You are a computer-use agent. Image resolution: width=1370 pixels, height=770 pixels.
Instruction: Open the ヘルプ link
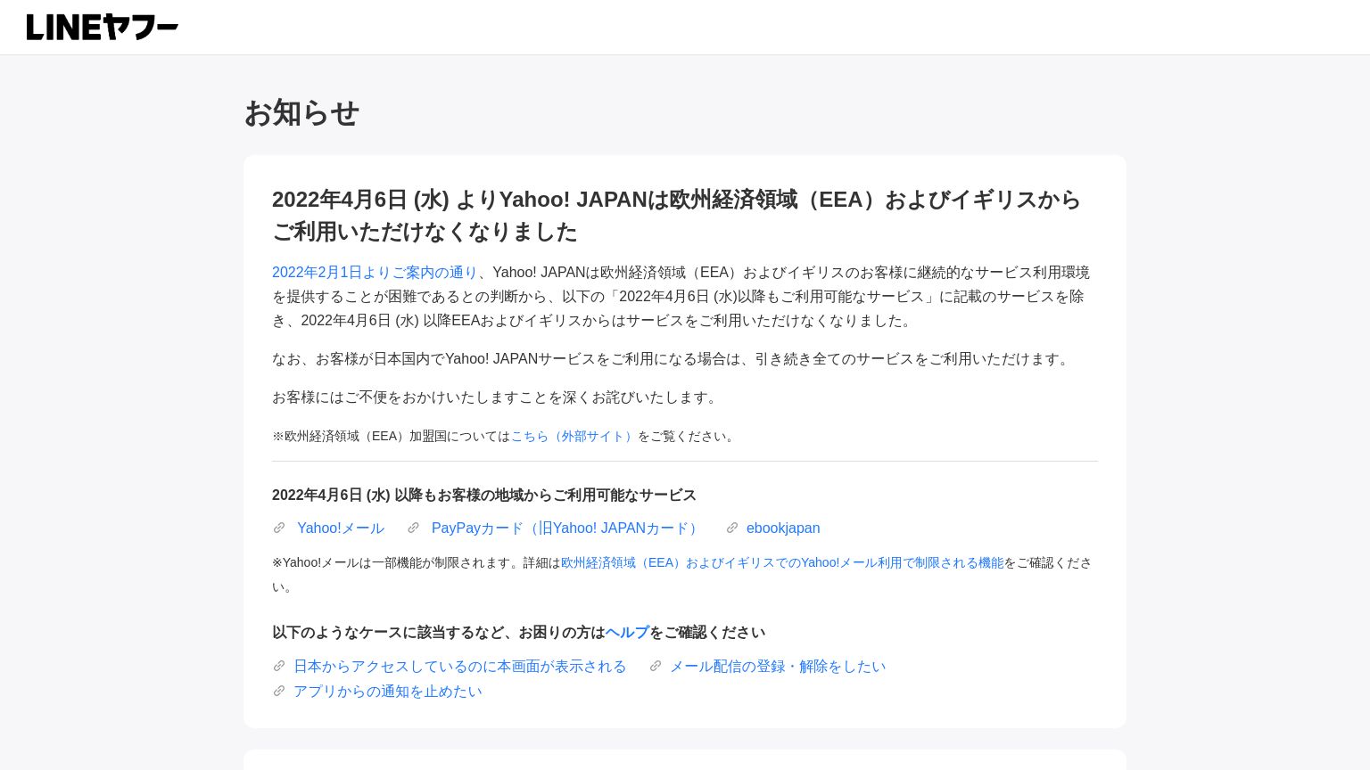(x=627, y=633)
